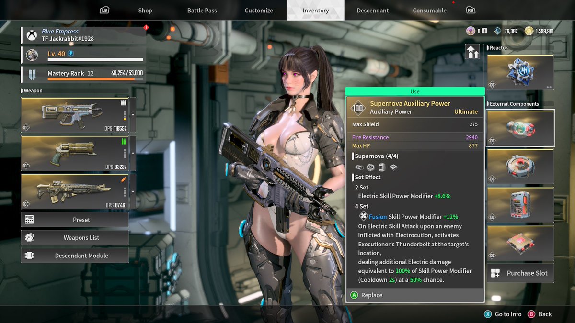The image size is (575, 323).
Task: Click the Supernova set auxiliary power icon
Action: (x=359, y=167)
